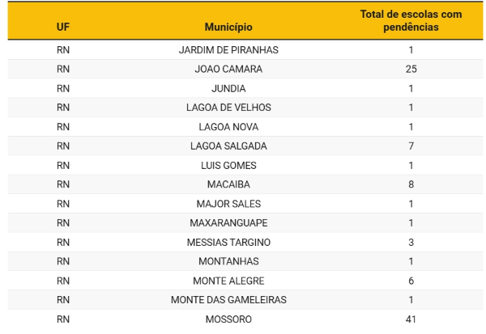The height and width of the screenshot is (334, 486).
Task: Select the JARDIM DE PIRANHAS cell
Action: coord(228,50)
